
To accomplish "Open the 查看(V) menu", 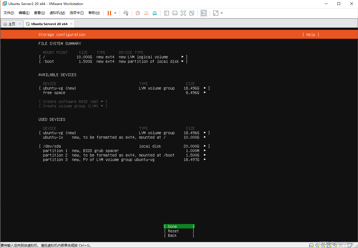I will point(39,13).
